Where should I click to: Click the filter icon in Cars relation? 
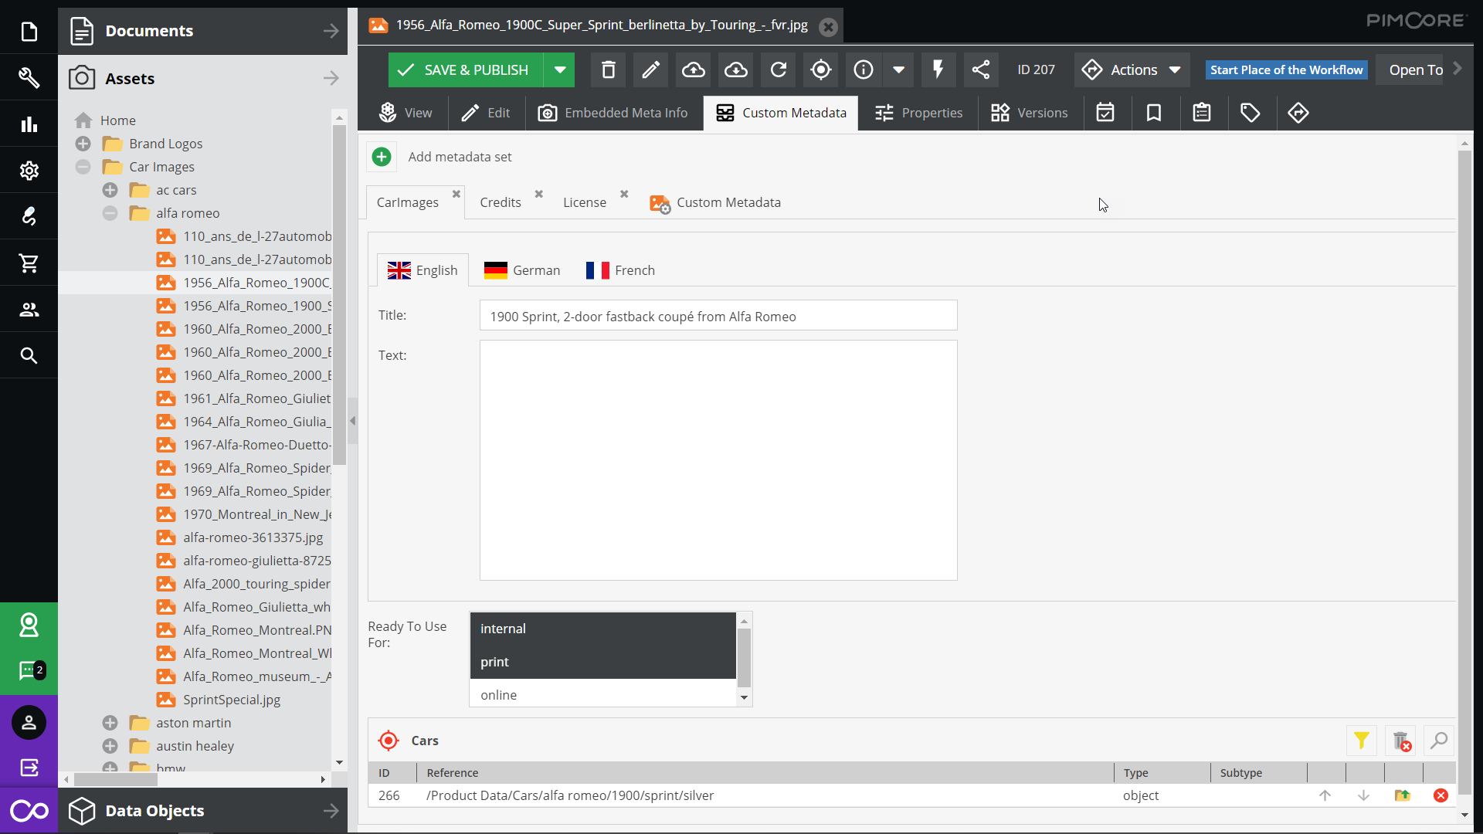pyautogui.click(x=1361, y=741)
